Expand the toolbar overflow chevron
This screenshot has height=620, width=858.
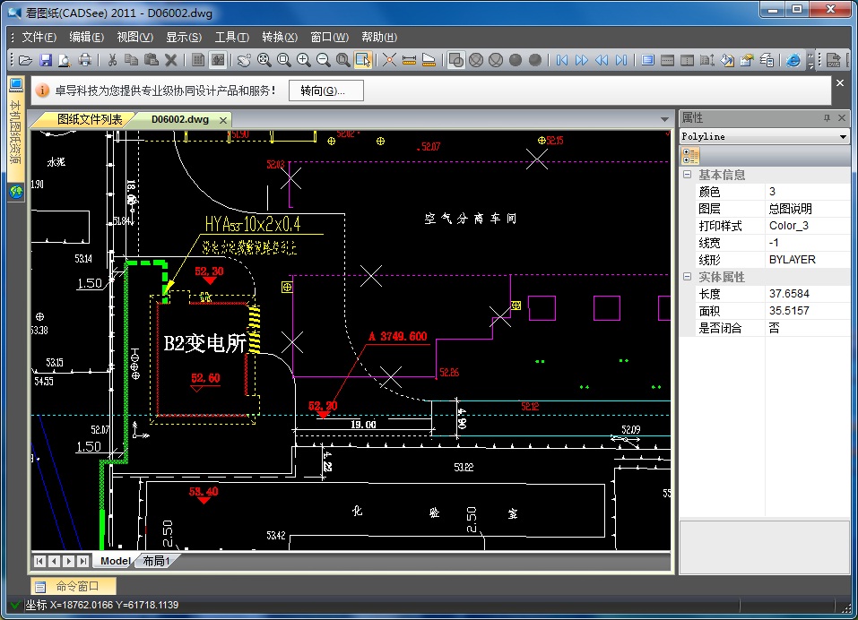(810, 60)
